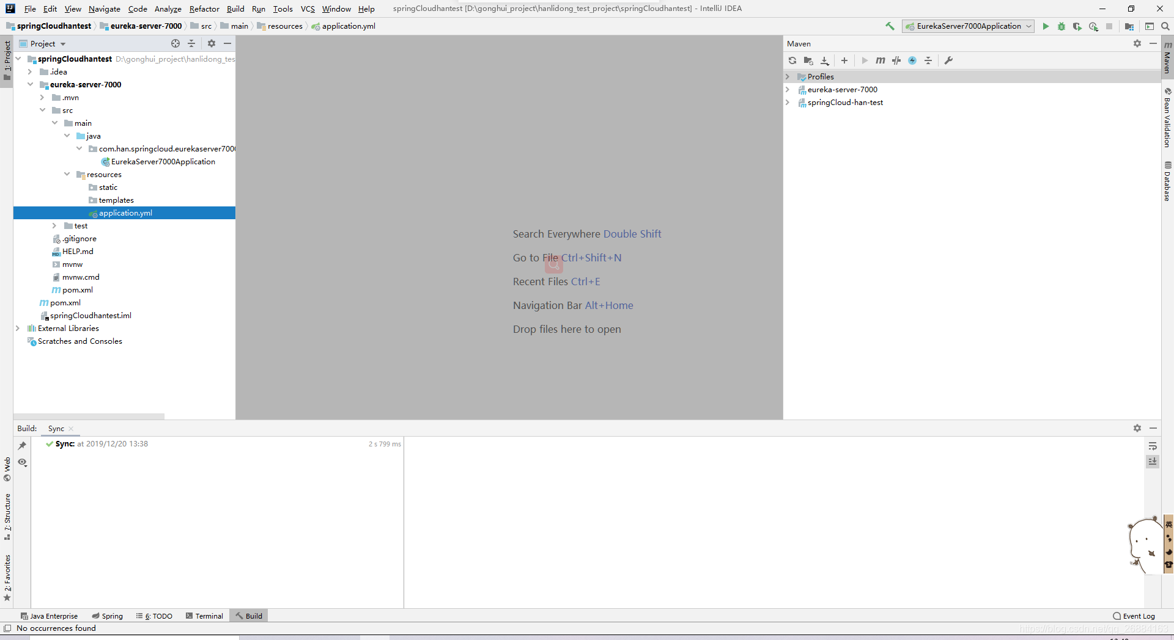Open Java Enterprise tool window tab

pos(49,616)
